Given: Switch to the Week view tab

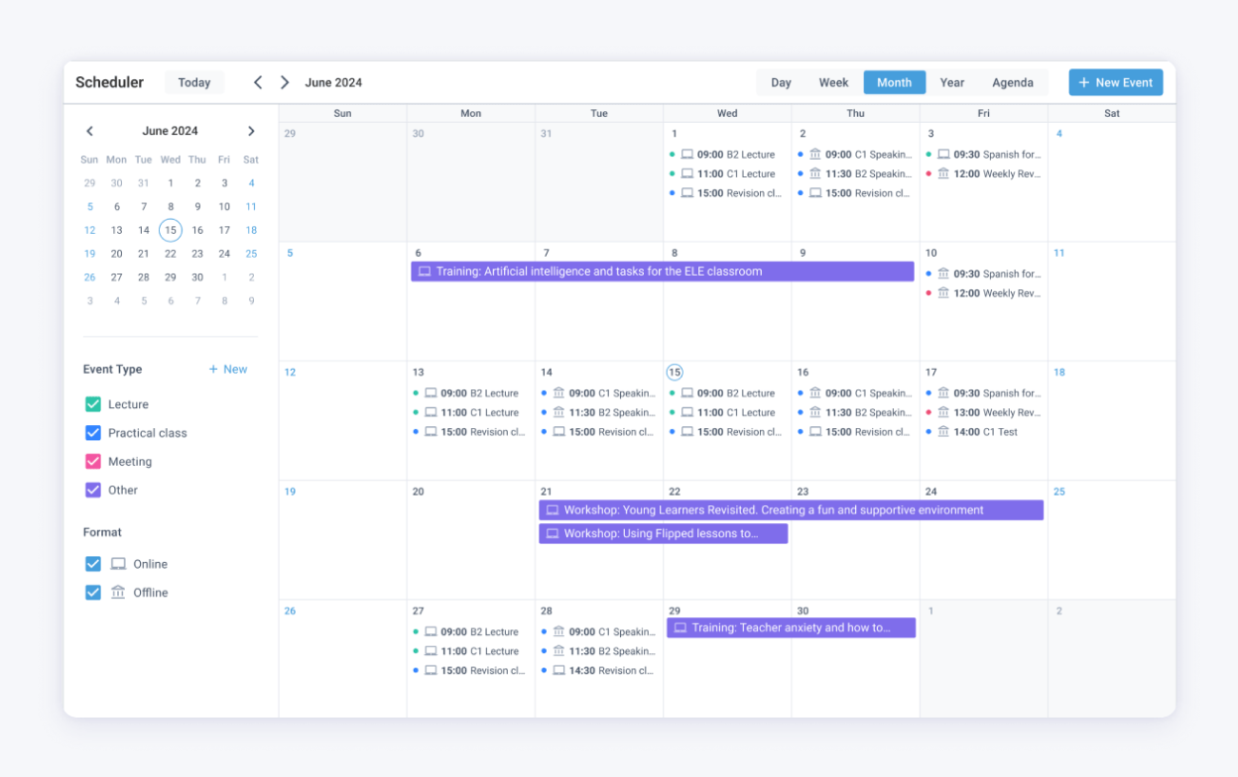Looking at the screenshot, I should (x=833, y=82).
